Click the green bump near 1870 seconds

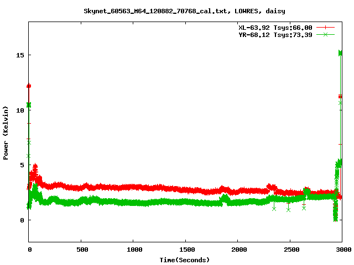(224, 198)
